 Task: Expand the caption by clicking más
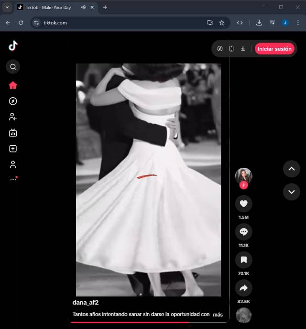(x=218, y=315)
